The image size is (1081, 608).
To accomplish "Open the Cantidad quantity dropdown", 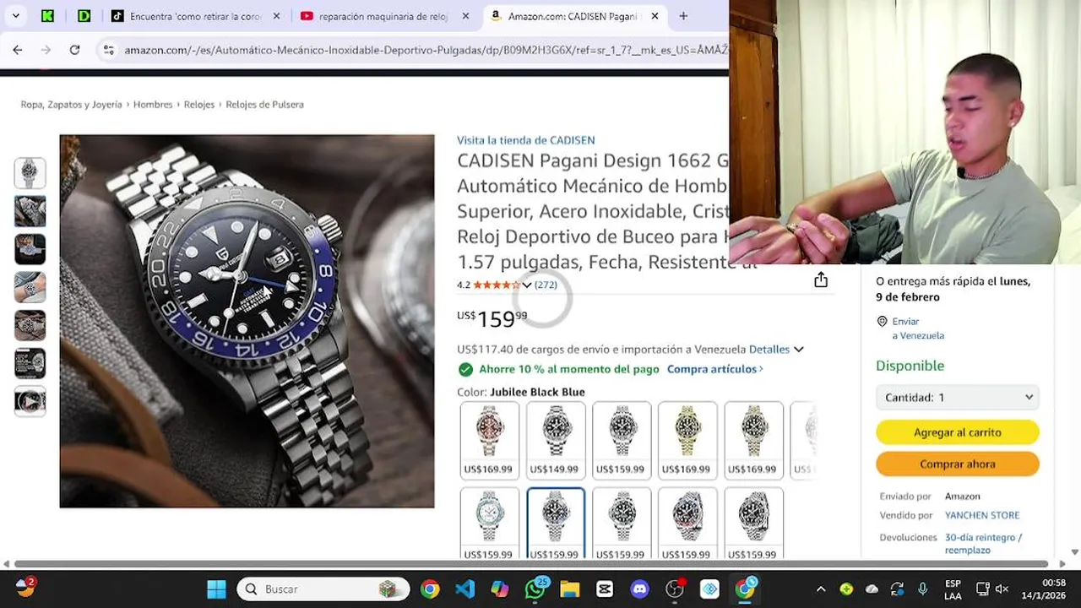I will point(958,397).
